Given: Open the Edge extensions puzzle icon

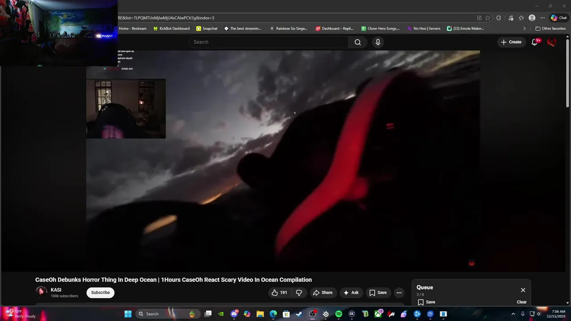Looking at the screenshot, I should point(499,18).
